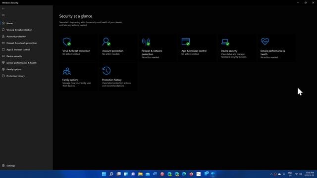The image size is (317, 178).
Task: Select Device security in the sidebar
Action: [26, 56]
